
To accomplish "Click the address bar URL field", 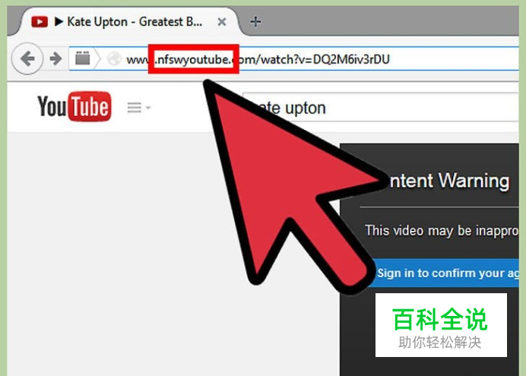I will (294, 59).
